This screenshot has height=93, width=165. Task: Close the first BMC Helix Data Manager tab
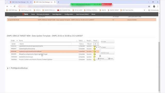coord(31,2)
